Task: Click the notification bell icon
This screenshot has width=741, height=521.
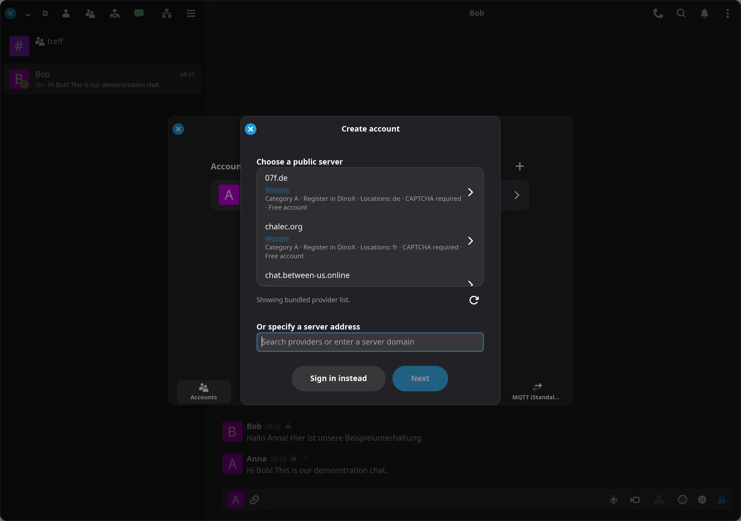Action: pyautogui.click(x=704, y=13)
